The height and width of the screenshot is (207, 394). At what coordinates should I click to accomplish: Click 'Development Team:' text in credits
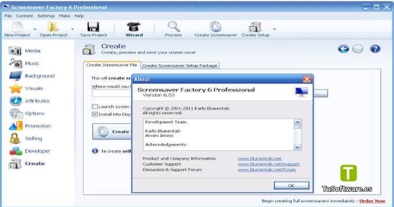[166, 122]
